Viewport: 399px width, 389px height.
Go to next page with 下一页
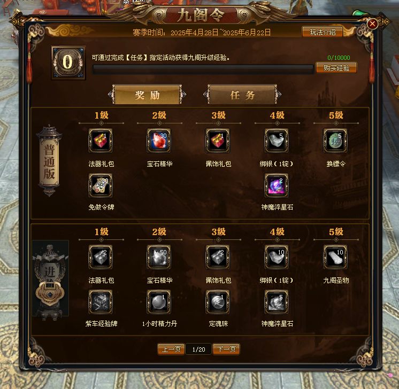tap(226, 349)
